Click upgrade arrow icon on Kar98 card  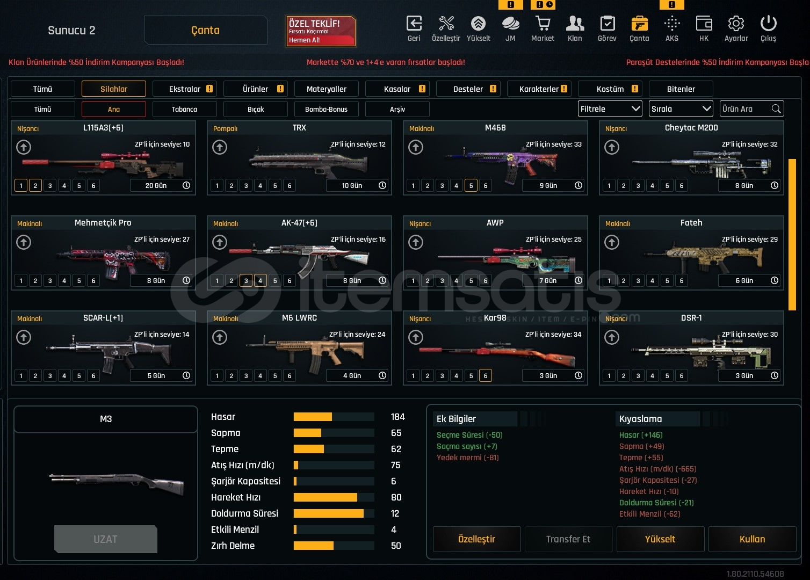(x=416, y=337)
